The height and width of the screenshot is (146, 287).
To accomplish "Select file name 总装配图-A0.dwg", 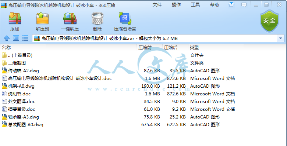I will [26, 125].
